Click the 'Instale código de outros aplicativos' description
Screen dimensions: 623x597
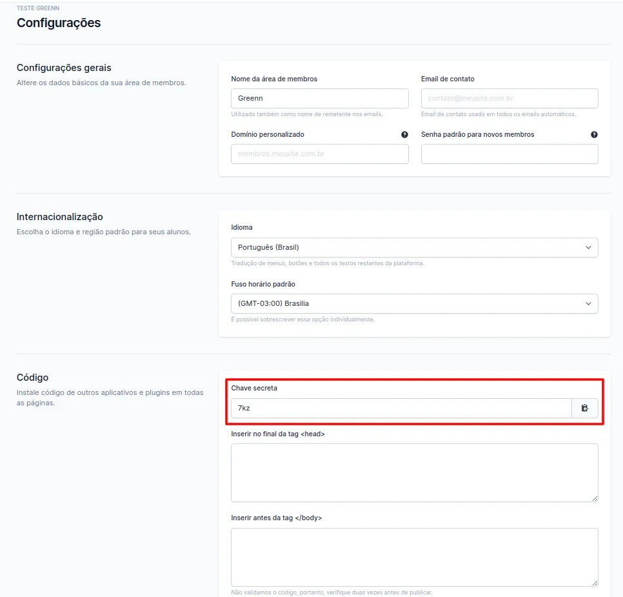point(110,398)
